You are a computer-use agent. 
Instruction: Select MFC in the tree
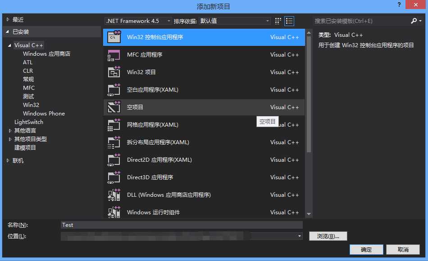(x=29, y=88)
